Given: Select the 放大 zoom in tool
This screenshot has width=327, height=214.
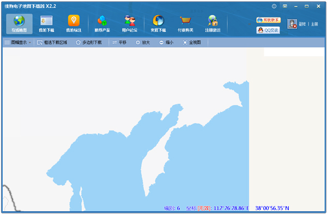Looking at the screenshot, I should click(143, 42).
